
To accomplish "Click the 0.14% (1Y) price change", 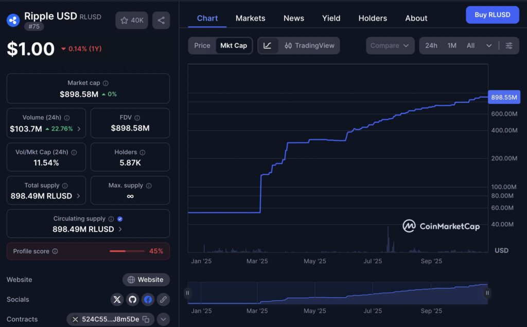I will click(x=82, y=49).
